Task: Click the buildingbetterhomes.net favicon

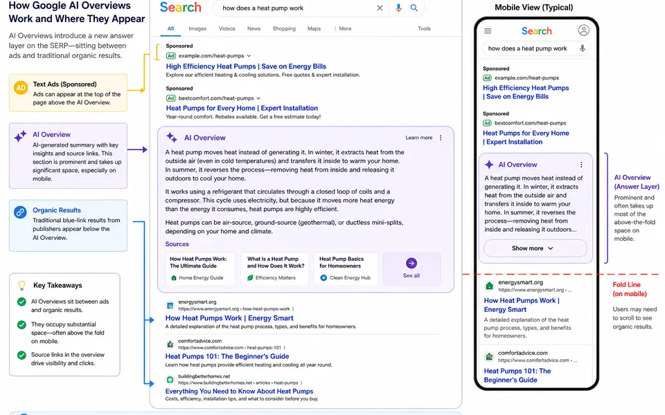Action: (x=170, y=380)
